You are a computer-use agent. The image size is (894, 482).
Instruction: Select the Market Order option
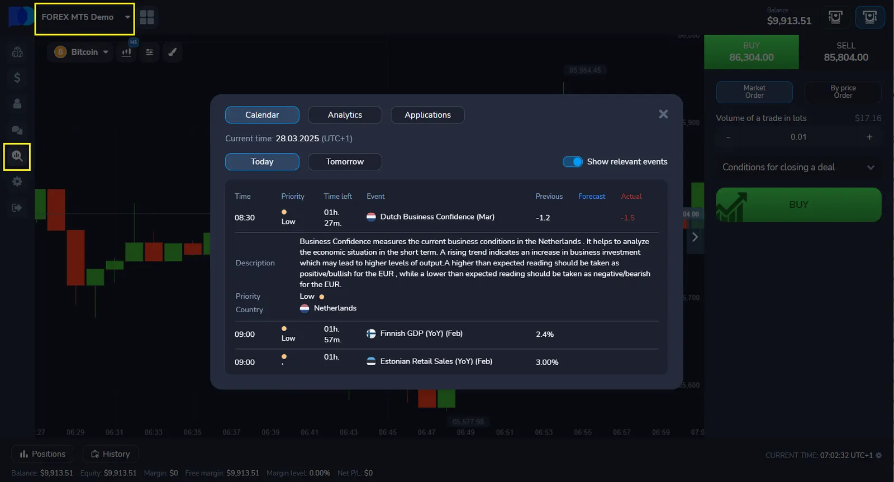click(754, 92)
